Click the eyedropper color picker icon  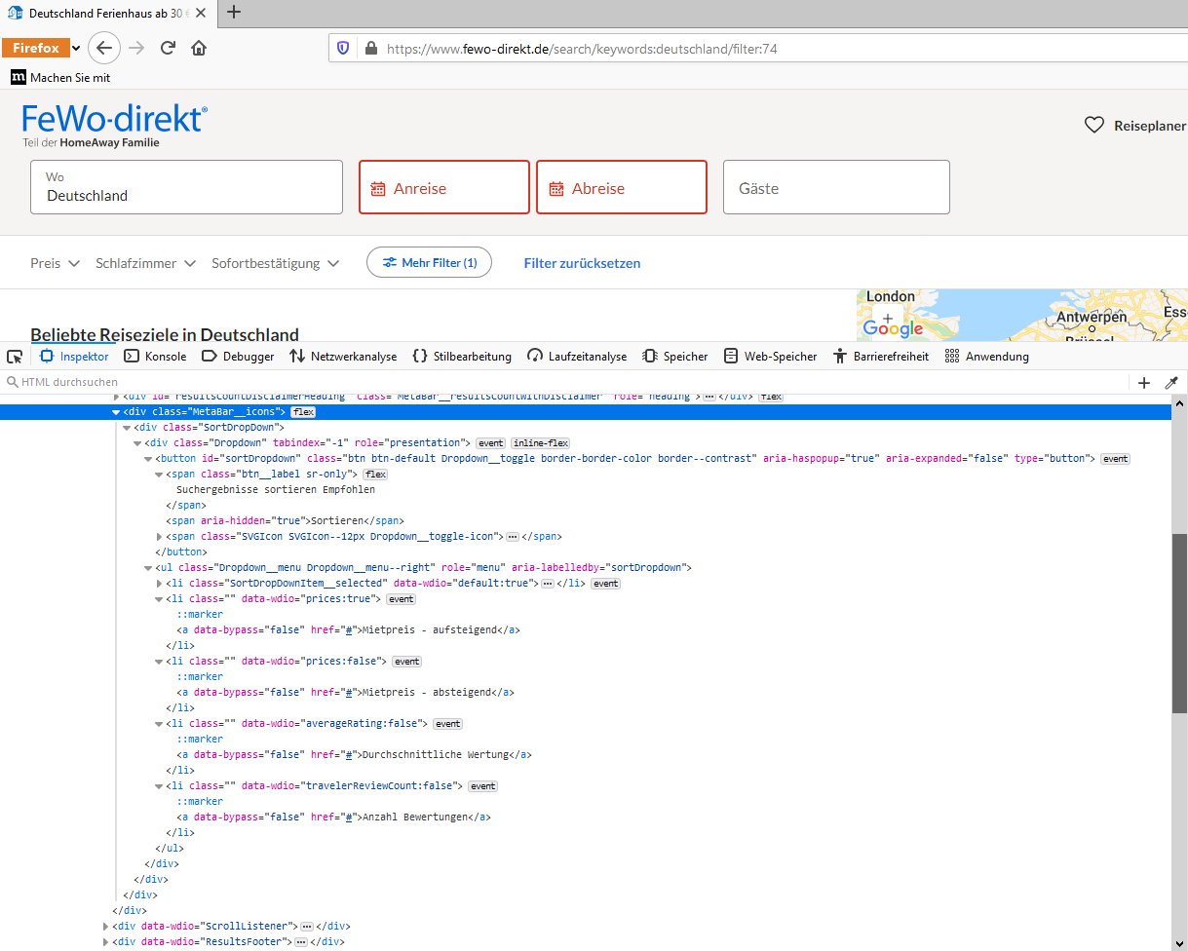(1171, 383)
